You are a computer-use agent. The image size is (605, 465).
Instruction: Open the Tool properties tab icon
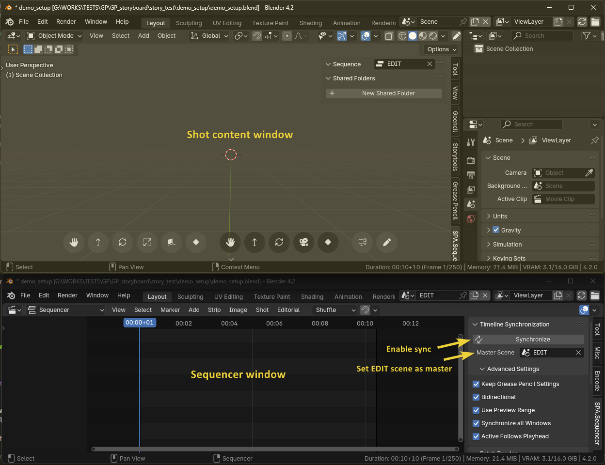[471, 142]
